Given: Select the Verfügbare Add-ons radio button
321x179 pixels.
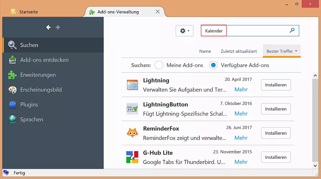Looking at the screenshot, I should [x=213, y=65].
